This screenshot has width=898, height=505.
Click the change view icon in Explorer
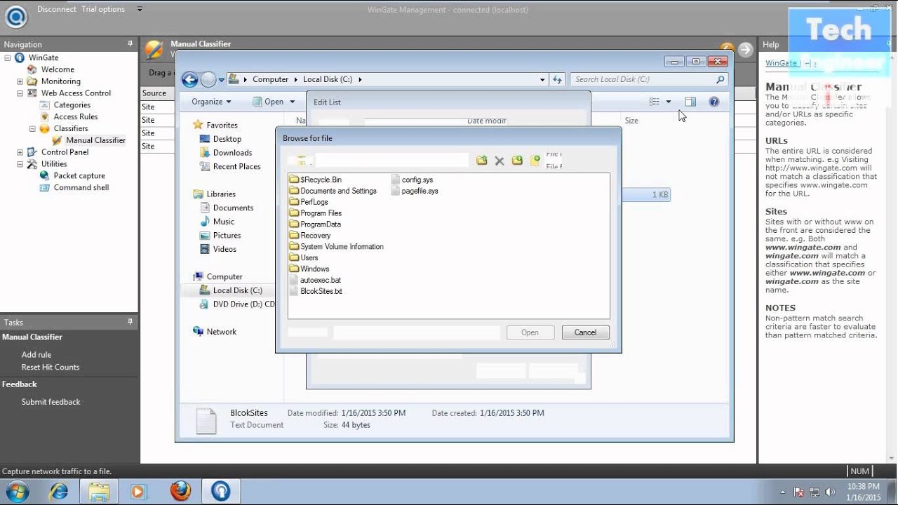pos(655,102)
